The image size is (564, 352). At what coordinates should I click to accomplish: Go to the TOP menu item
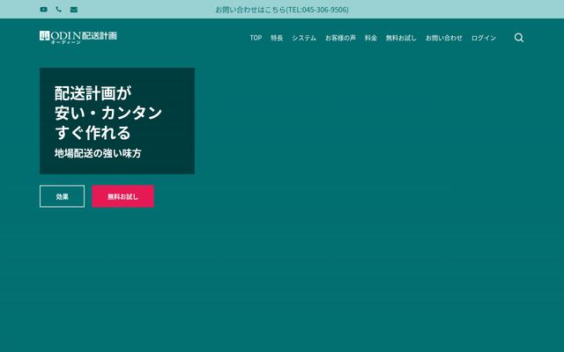tap(256, 38)
